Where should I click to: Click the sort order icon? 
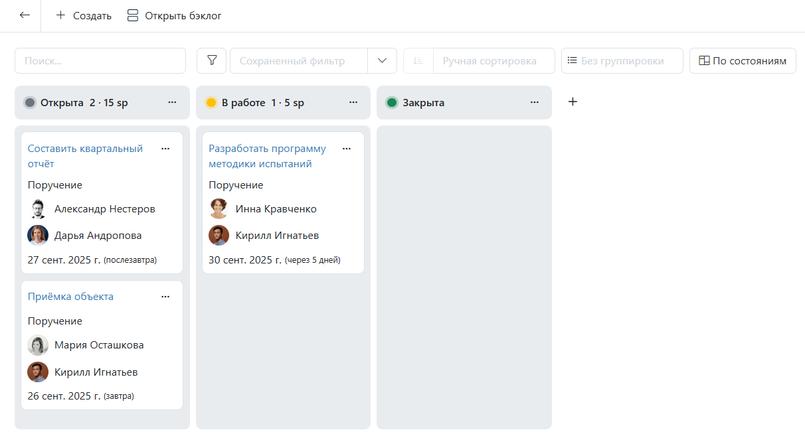point(418,60)
